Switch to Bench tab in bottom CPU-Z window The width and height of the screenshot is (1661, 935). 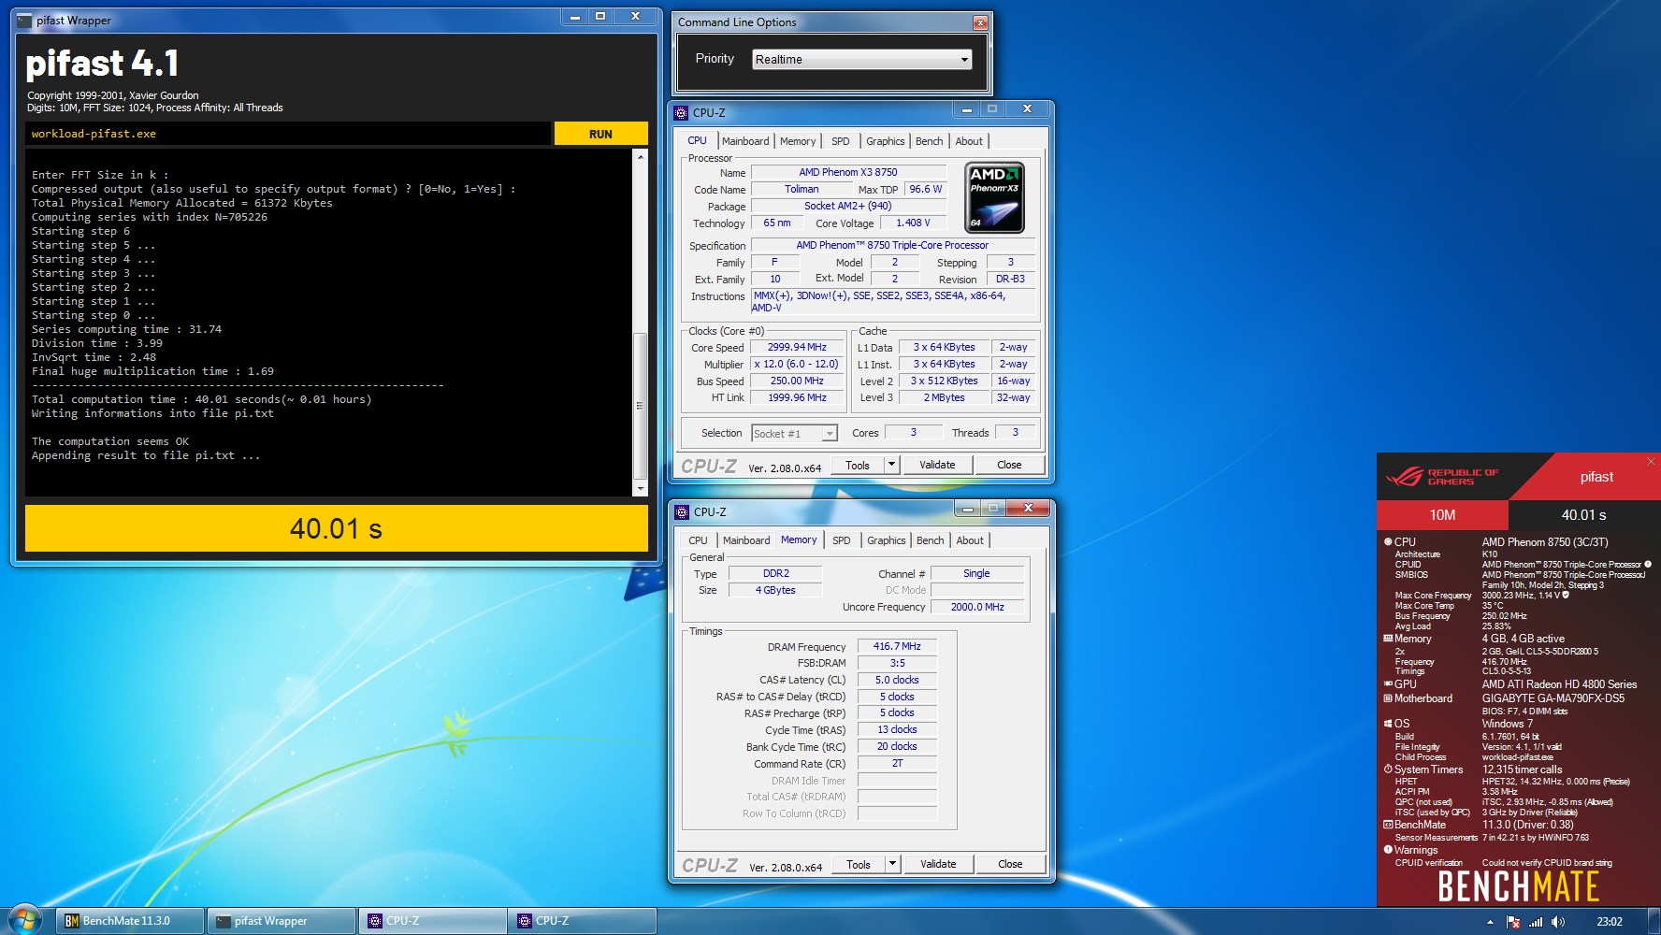(x=930, y=540)
